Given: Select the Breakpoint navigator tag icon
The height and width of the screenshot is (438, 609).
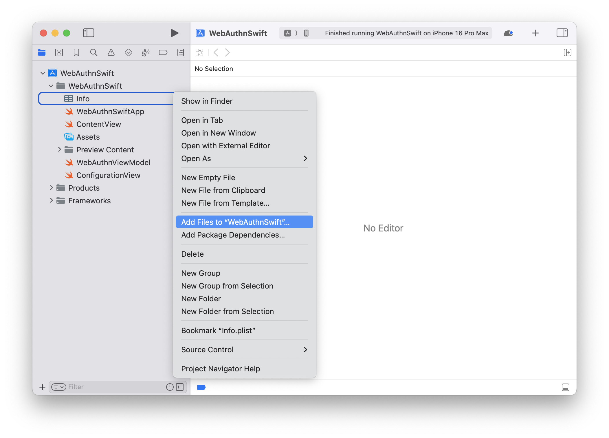Looking at the screenshot, I should coord(163,53).
